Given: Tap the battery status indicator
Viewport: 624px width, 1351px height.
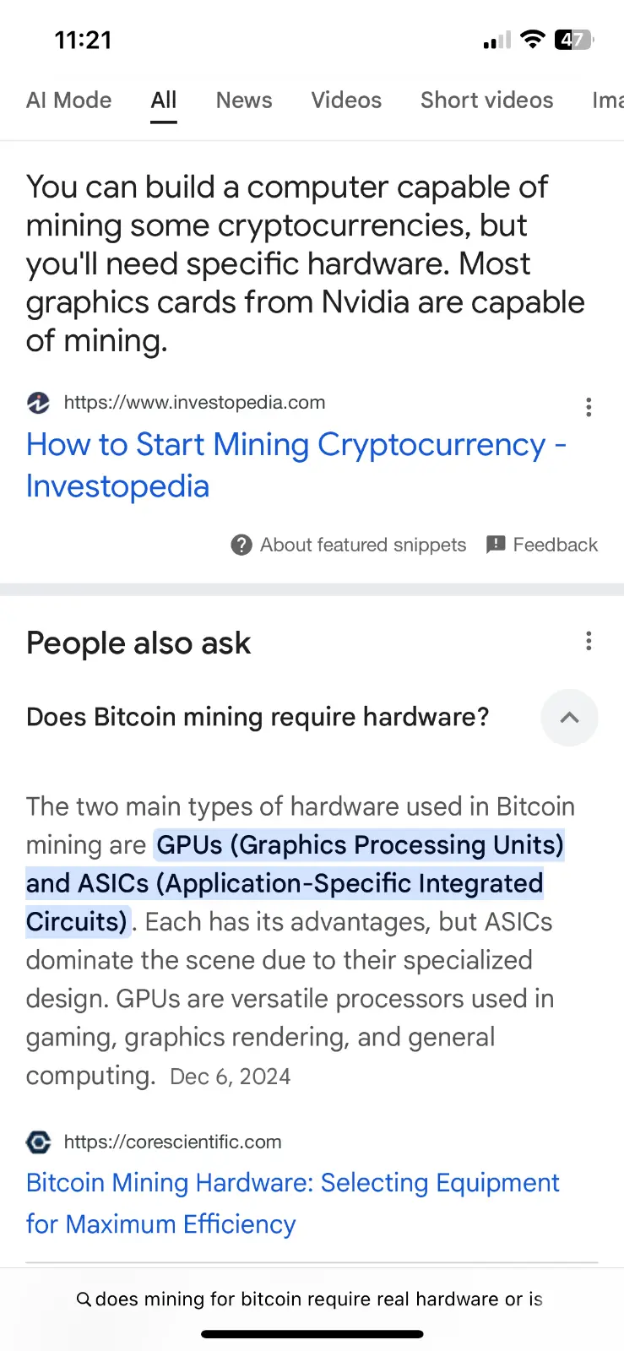Looking at the screenshot, I should 573,40.
